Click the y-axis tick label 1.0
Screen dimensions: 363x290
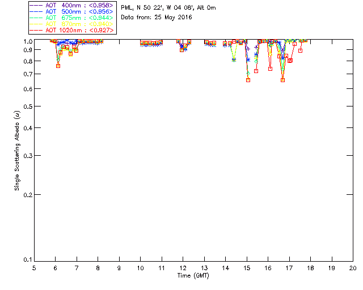pyautogui.click(x=28, y=41)
